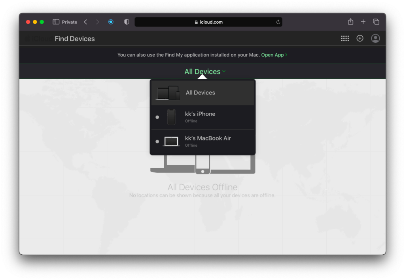Toggle the Safari sidebar icon
405x280 pixels.
pos(56,22)
